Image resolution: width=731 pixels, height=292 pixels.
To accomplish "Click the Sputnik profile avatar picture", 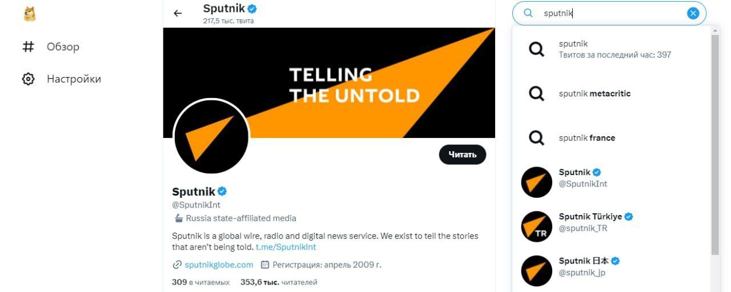I will coord(211,137).
